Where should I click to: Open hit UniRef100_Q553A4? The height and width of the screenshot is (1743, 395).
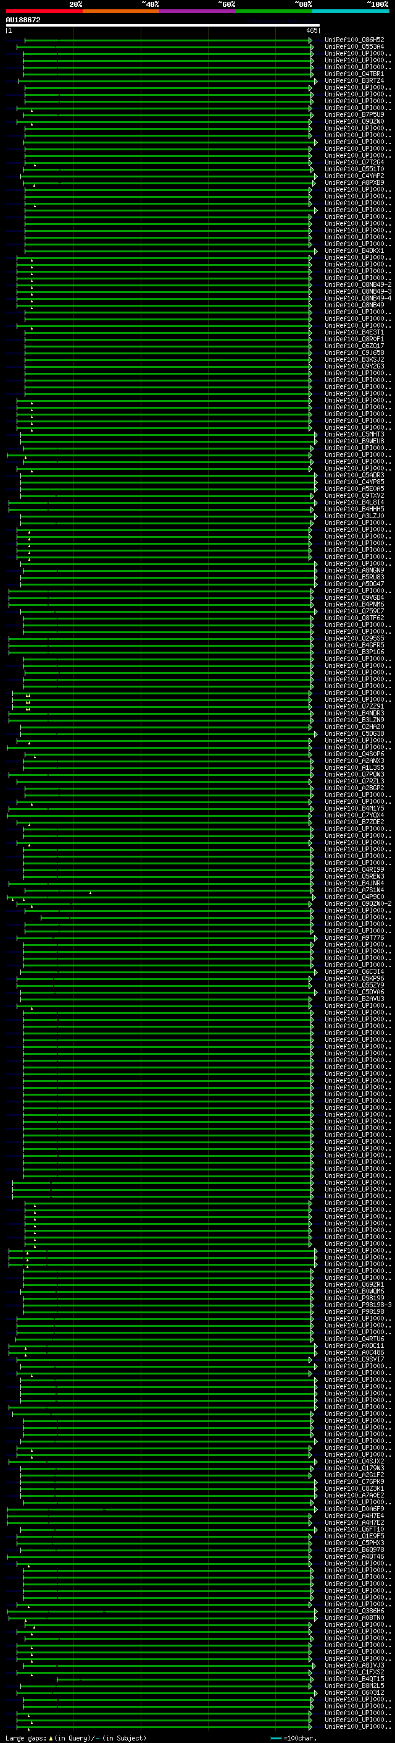pyautogui.click(x=354, y=47)
